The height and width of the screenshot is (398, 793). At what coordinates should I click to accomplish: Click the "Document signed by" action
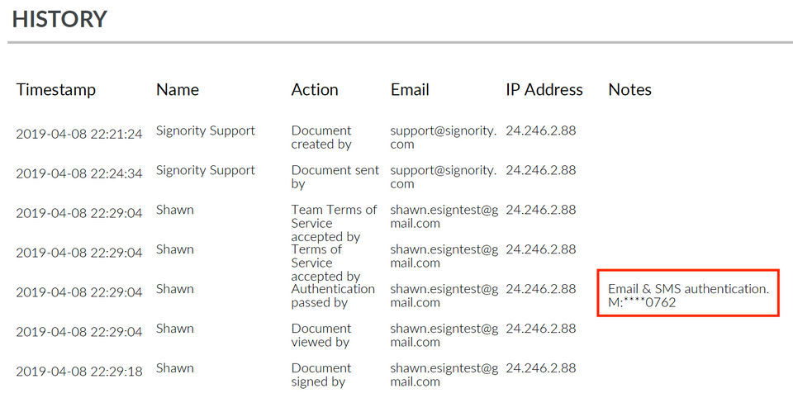pos(321,375)
